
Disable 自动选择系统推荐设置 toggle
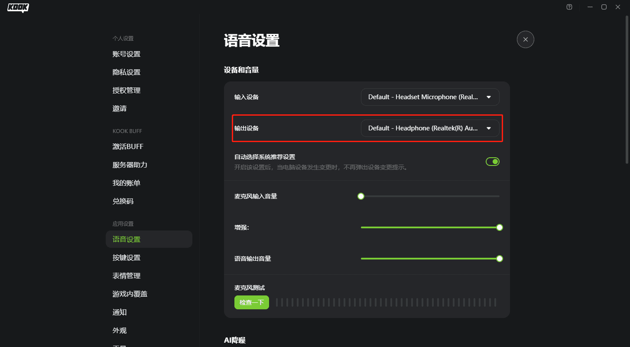coord(492,161)
